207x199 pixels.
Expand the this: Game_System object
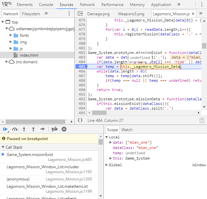click(110, 158)
